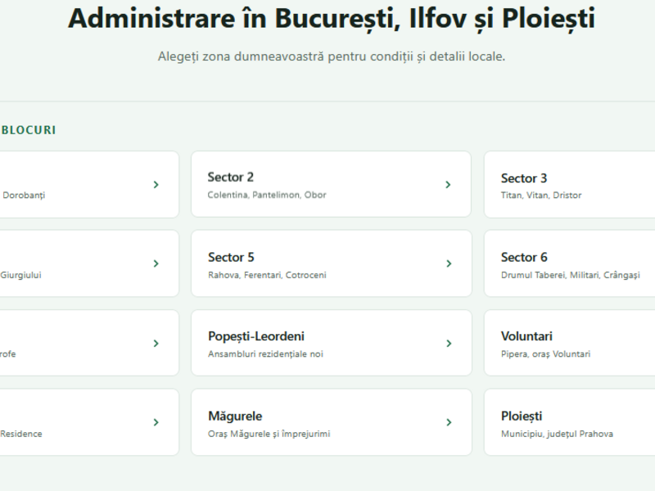Screen dimensions: 655x491
Task: Click 'Drumul Taberei, Militari, Crângași' text
Action: [x=571, y=275]
